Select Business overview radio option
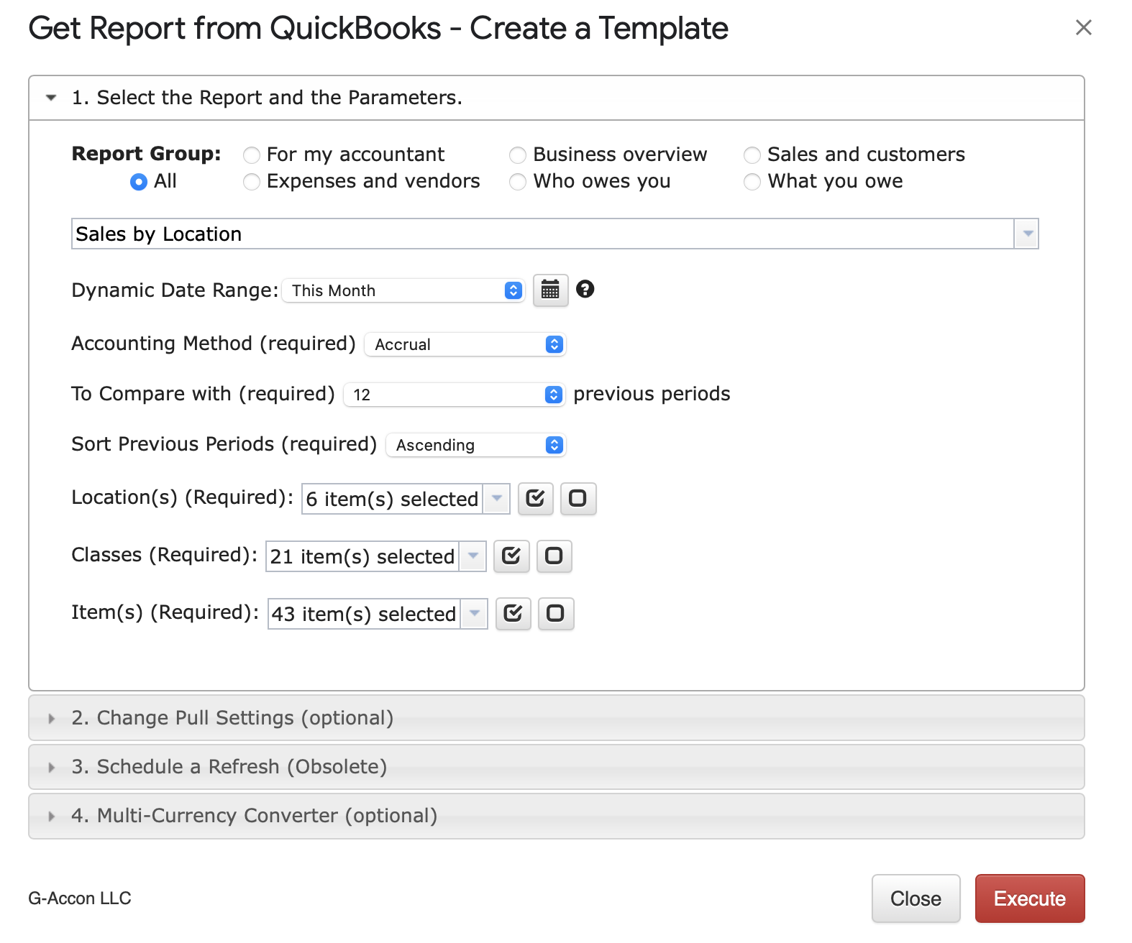This screenshot has height=943, width=1132. pos(518,155)
